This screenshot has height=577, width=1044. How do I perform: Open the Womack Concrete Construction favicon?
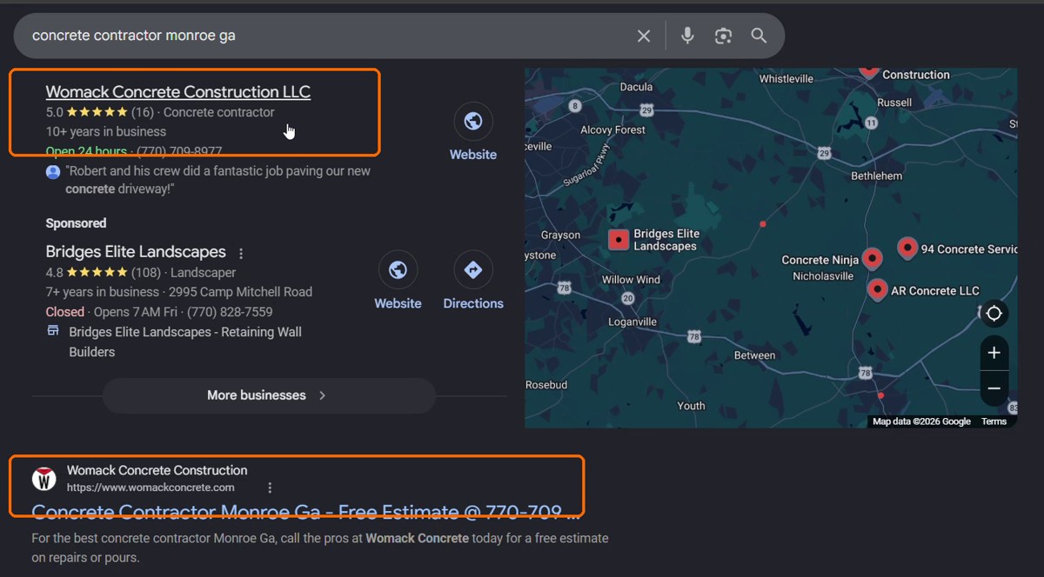point(44,479)
